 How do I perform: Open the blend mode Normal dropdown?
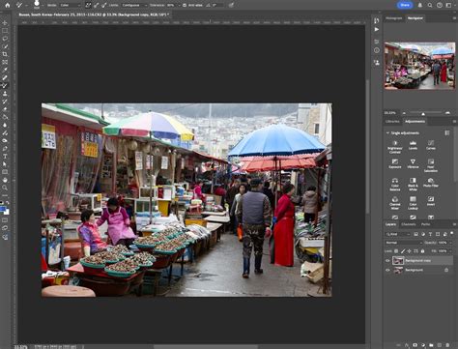[x=404, y=243]
